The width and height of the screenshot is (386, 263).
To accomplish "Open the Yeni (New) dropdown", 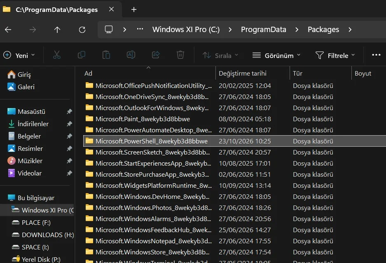I will (x=19, y=55).
